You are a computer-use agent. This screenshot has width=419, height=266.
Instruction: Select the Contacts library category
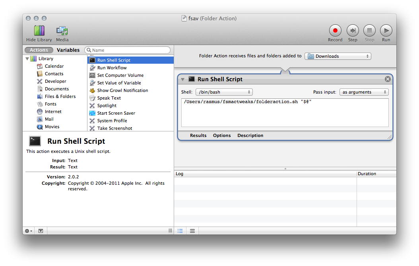click(x=54, y=74)
